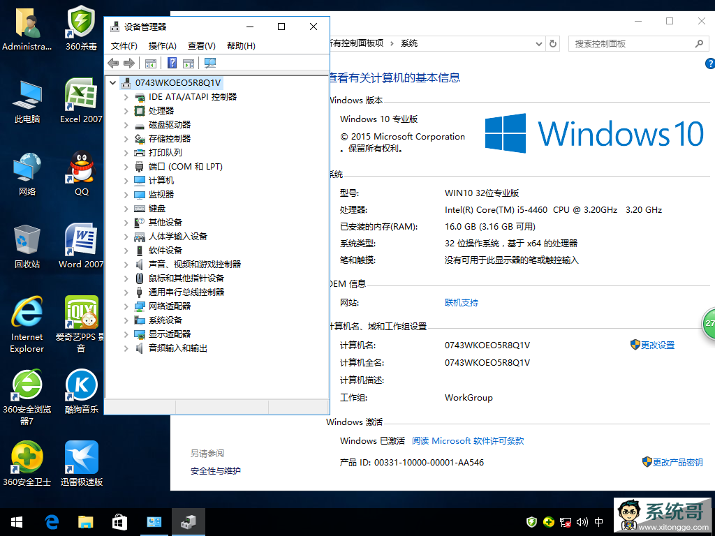The height and width of the screenshot is (536, 715).
Task: Select the 音频输入和输出 tree item
Action: pos(178,348)
